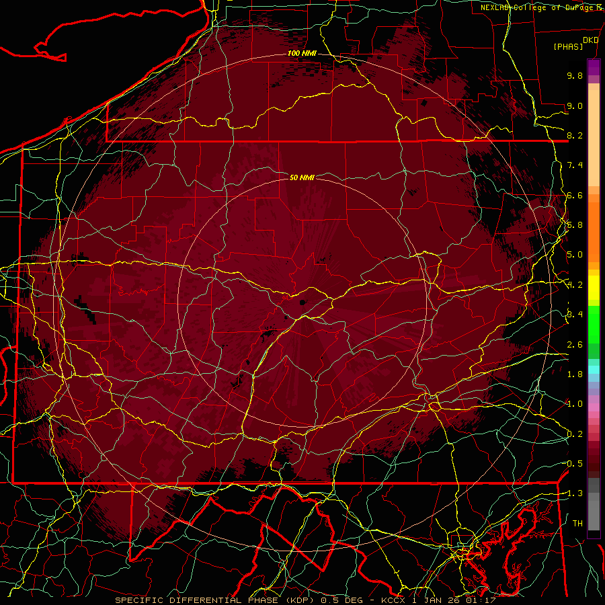Click the 1.0 value on color scale
This screenshot has height=605, width=605.
575,404
